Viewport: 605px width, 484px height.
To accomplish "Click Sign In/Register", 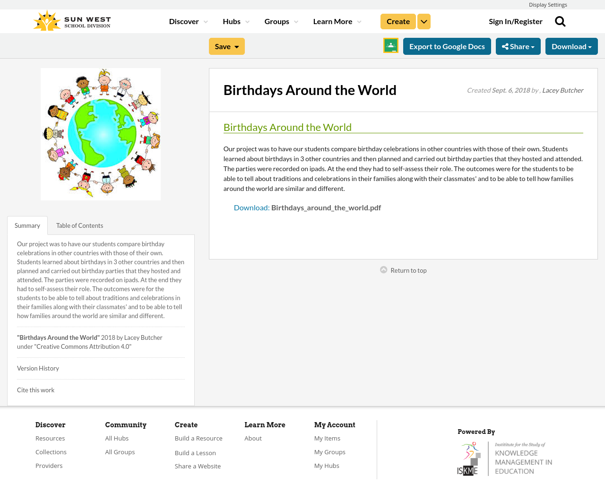I will point(516,20).
